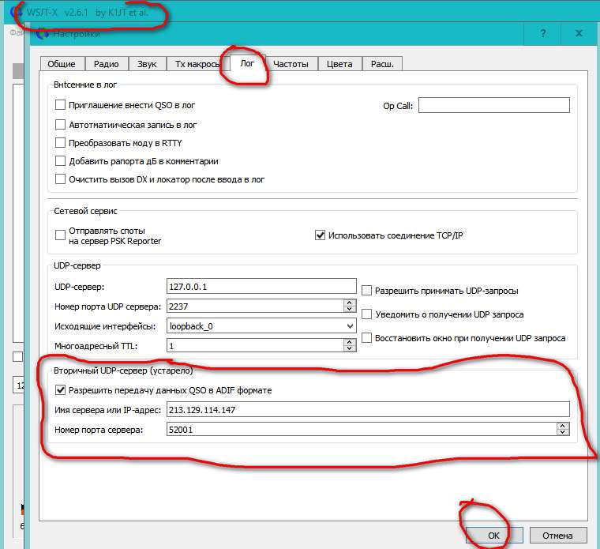The image size is (600, 549).
Task: Increase UDP server port number with stepper
Action: [x=350, y=303]
